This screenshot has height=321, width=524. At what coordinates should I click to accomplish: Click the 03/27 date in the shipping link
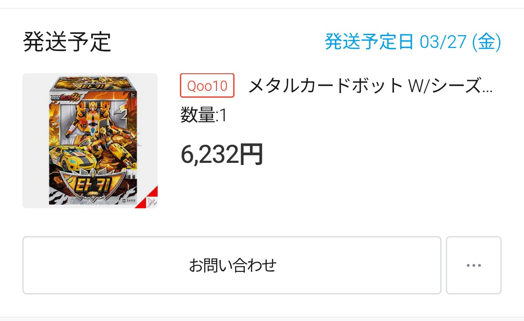pos(443,42)
